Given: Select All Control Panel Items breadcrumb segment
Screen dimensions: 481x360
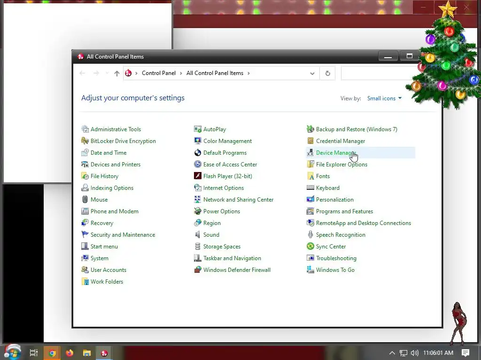Looking at the screenshot, I should pyautogui.click(x=215, y=73).
